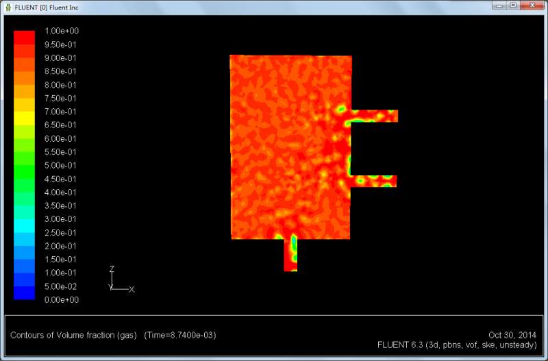Viewport: 548px width, 361px height.
Task: Click the 5.50e-01 legend value
Action: click(x=60, y=152)
